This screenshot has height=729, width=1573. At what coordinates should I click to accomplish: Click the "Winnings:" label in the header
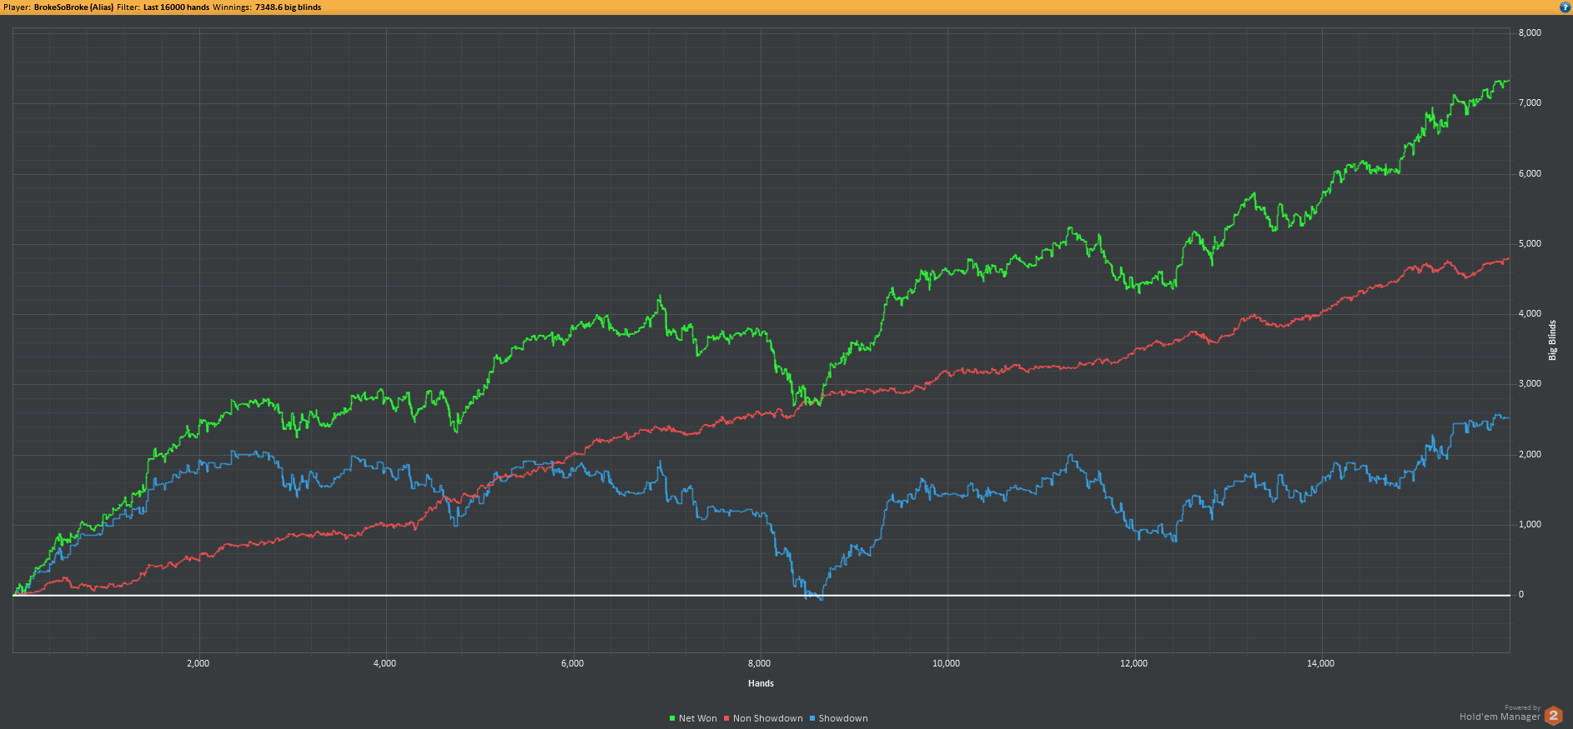click(232, 7)
